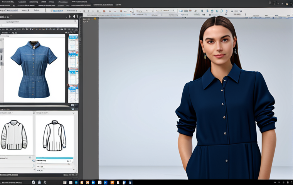
Task: Click the white input field above the denim shirt preview
Action: pos(39,22)
